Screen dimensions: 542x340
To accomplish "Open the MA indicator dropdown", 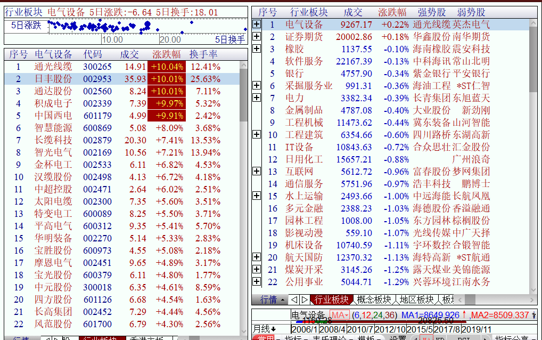I will (340, 315).
